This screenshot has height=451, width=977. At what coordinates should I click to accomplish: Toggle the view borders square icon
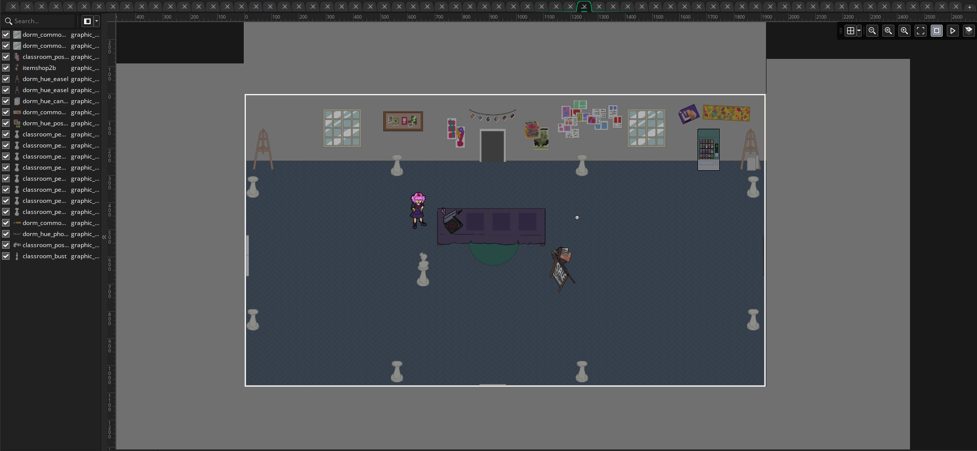(937, 31)
